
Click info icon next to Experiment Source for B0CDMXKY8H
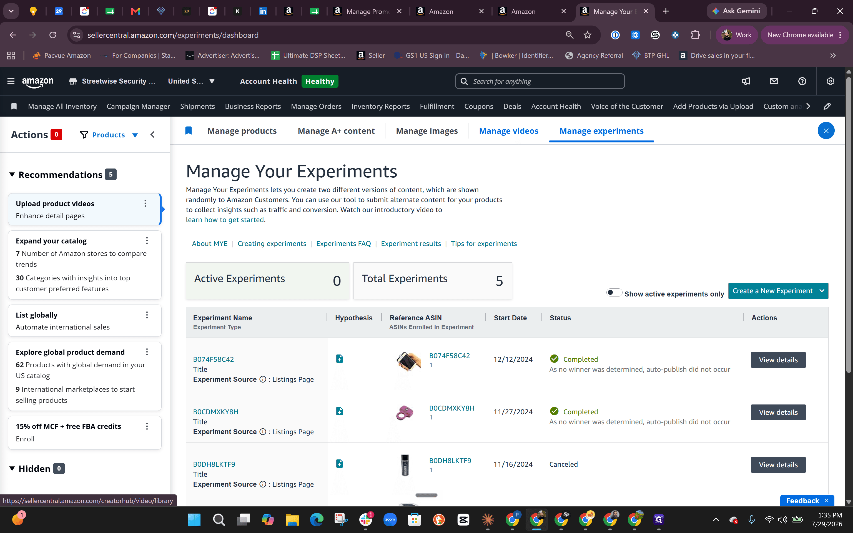coord(263,431)
